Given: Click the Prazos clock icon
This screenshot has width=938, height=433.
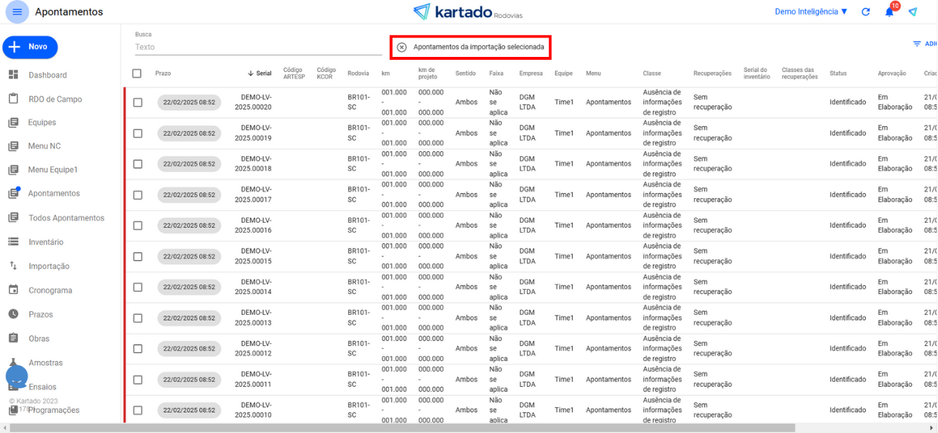Looking at the screenshot, I should tap(13, 314).
